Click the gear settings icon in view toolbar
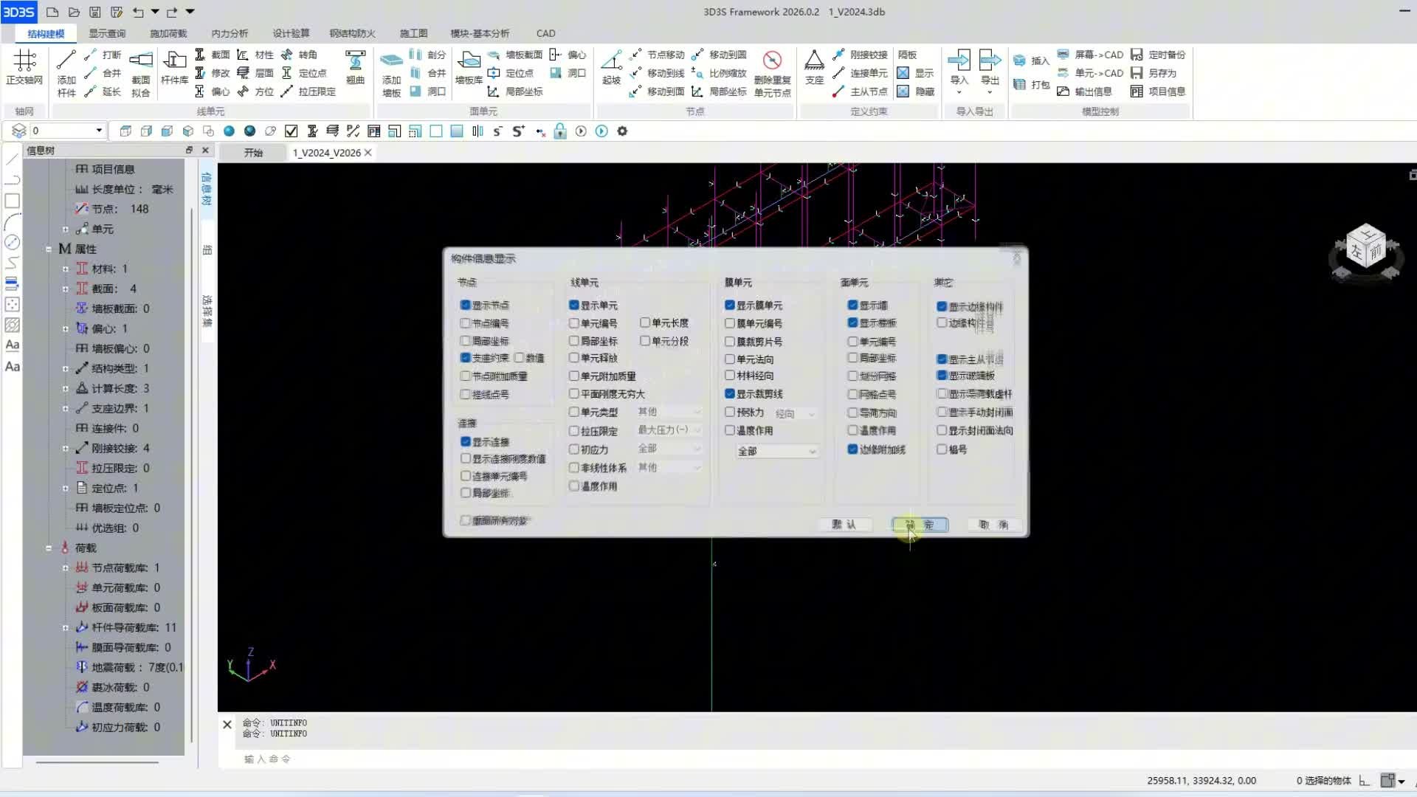Viewport: 1417px width, 797px height. tap(622, 131)
